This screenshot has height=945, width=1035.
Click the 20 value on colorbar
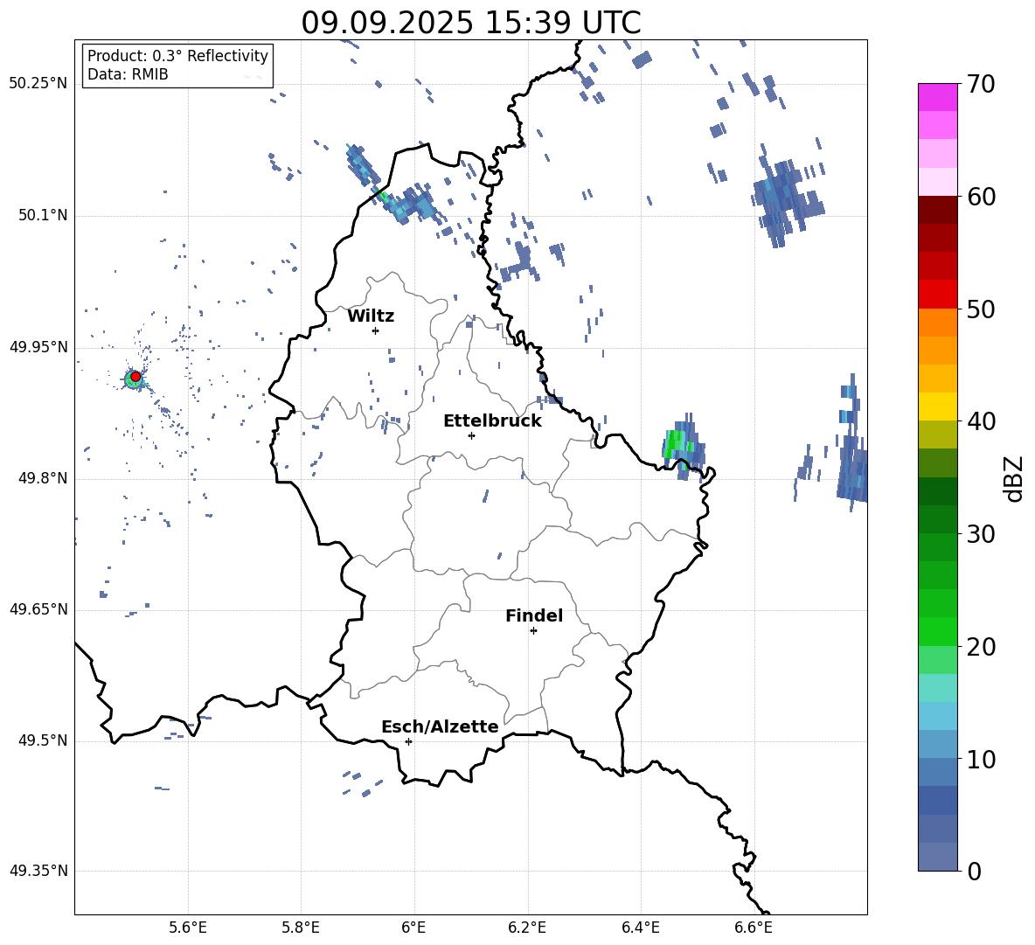(x=981, y=646)
